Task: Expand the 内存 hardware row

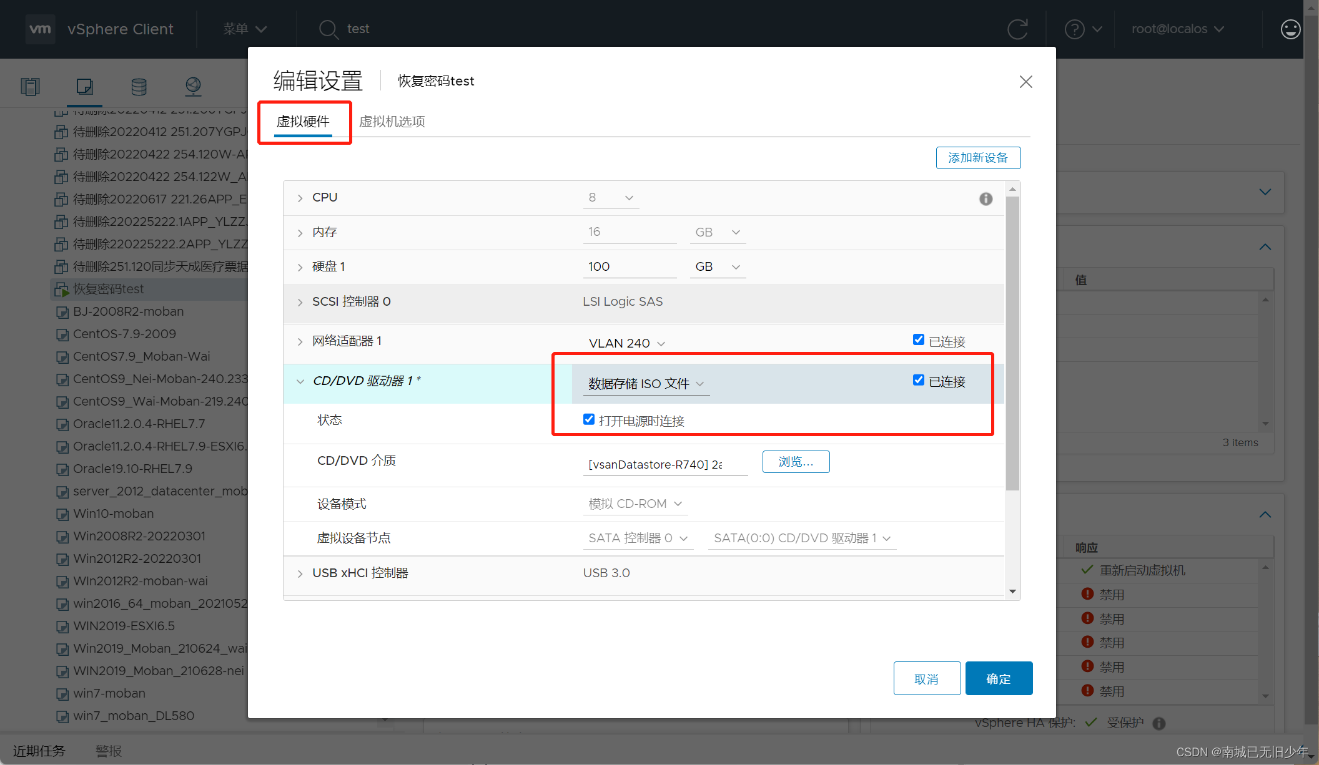Action: (300, 233)
